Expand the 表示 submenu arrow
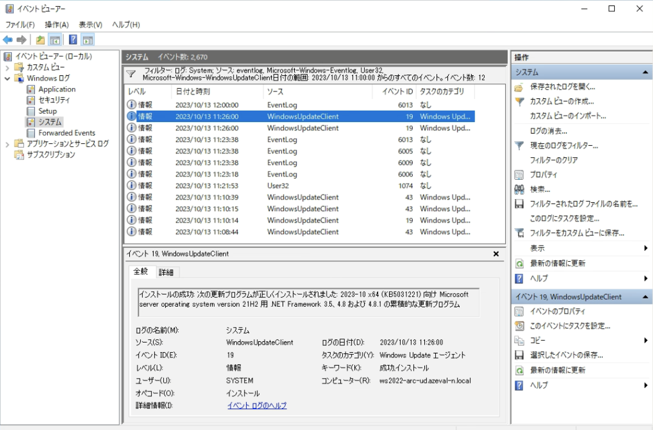The image size is (653, 430). tap(646, 248)
